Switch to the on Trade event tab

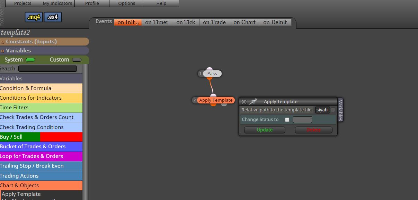click(x=214, y=22)
